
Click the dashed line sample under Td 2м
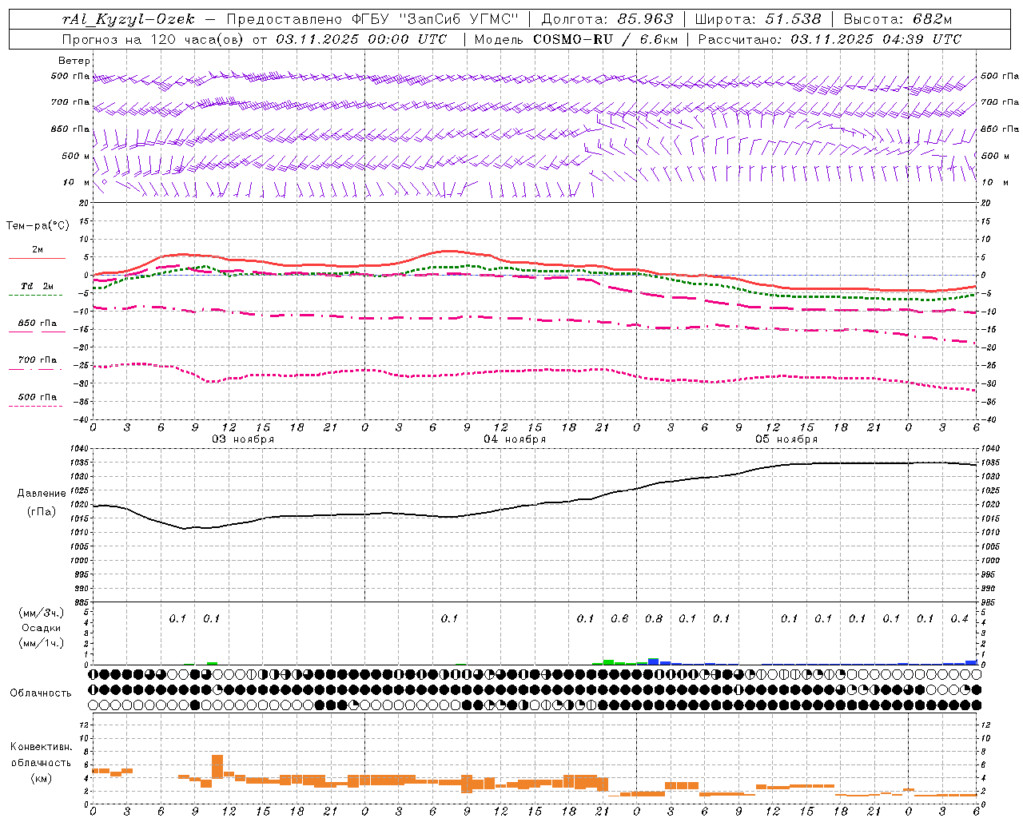(x=35, y=295)
